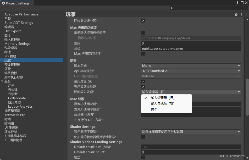Open 版本控制 settings
The width and height of the screenshot is (249, 160).
point(11,132)
